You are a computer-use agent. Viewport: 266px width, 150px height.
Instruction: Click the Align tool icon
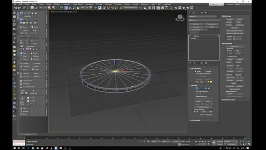tap(145, 8)
